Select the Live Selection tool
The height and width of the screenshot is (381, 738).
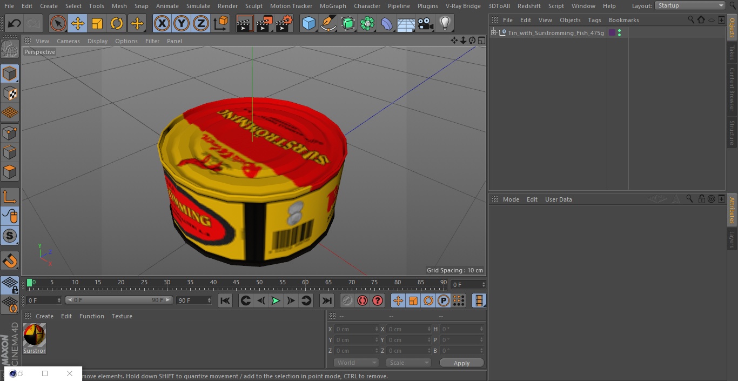[58, 23]
